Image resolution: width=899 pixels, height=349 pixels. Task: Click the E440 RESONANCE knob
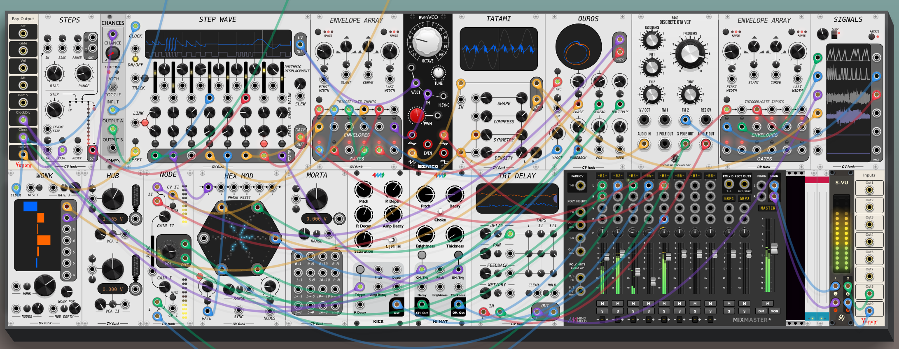[x=652, y=40]
